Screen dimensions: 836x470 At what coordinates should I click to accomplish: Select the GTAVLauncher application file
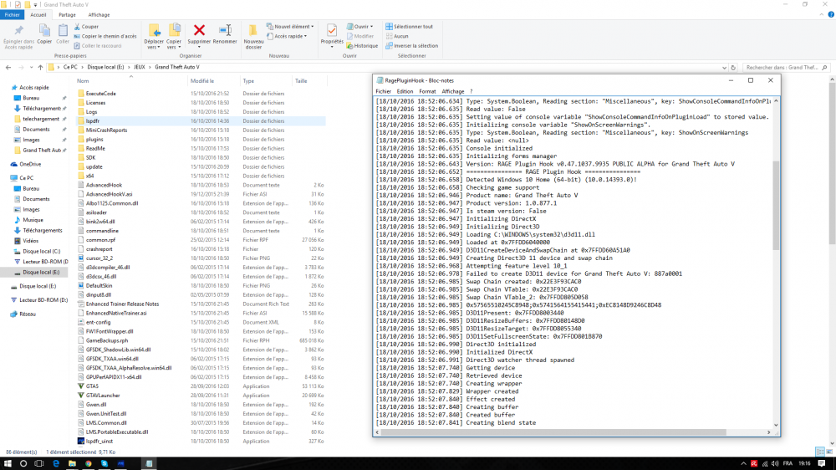[103, 396]
